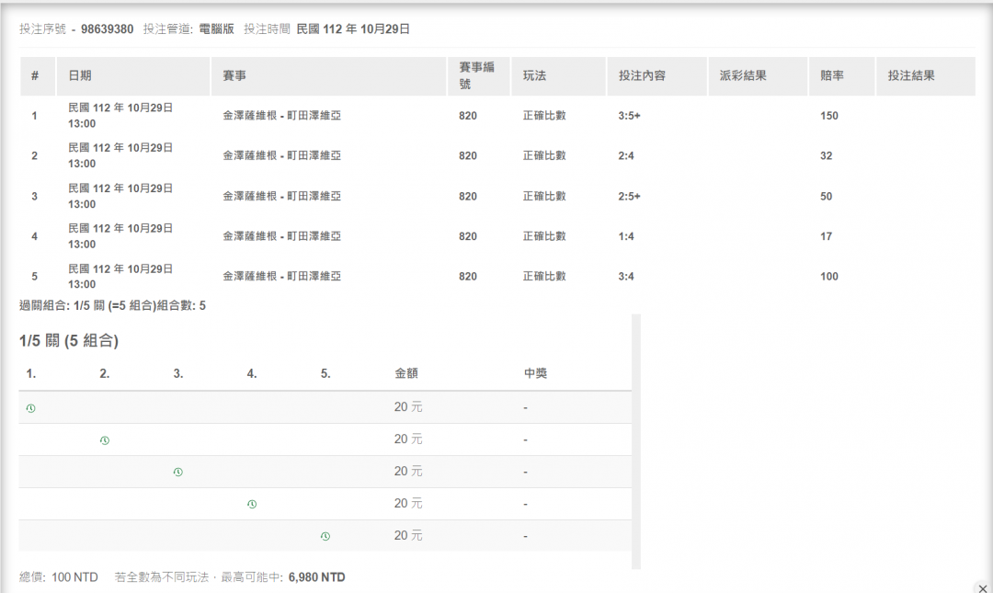Click match name in row 3
993x593 pixels.
[282, 197]
